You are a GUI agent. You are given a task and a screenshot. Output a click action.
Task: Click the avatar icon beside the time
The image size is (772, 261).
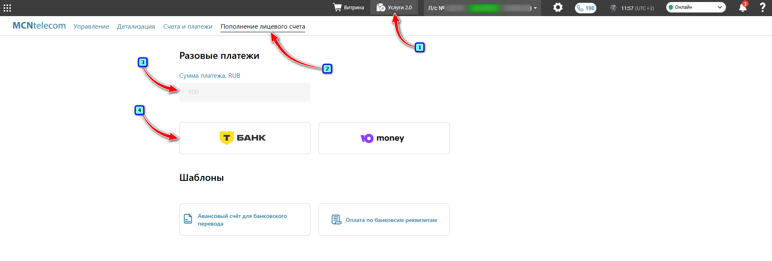[x=613, y=8]
